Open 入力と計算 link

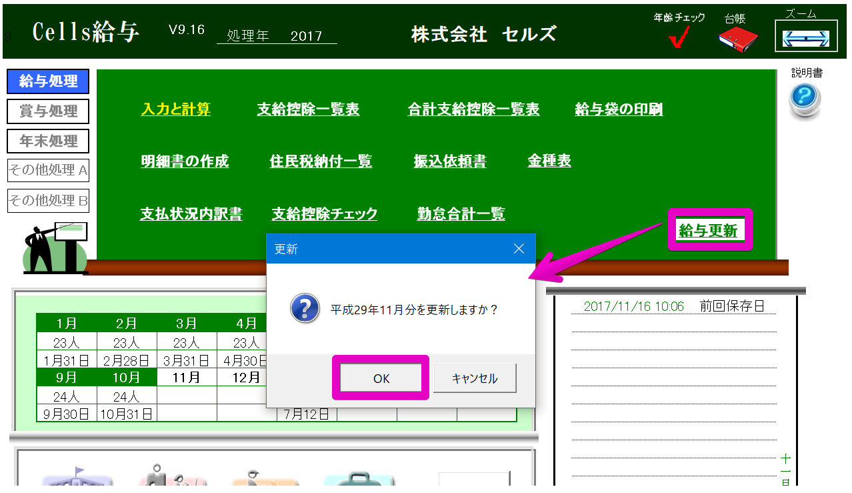(x=176, y=109)
